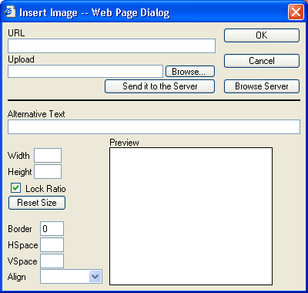Focus the Alternative Text field

point(154,127)
